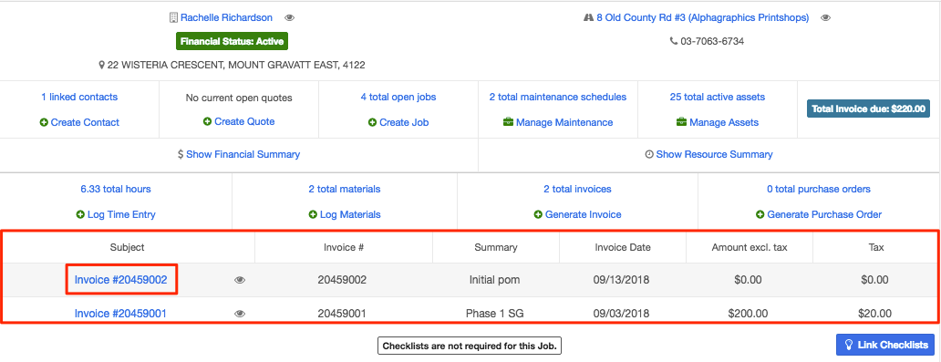
Task: Open Rachelle Richardson customer link
Action: pyautogui.click(x=226, y=18)
